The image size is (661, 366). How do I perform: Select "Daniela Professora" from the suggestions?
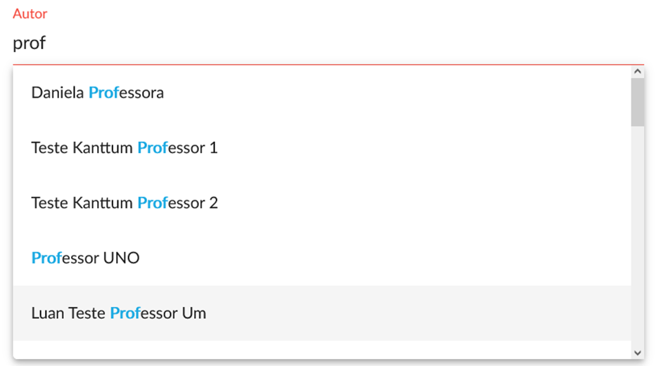point(98,93)
